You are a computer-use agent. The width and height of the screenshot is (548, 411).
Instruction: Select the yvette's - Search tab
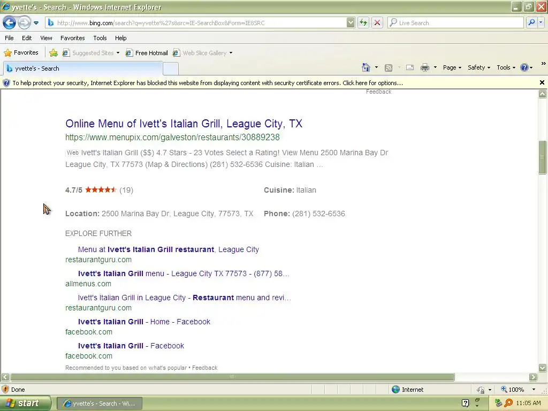pos(83,68)
